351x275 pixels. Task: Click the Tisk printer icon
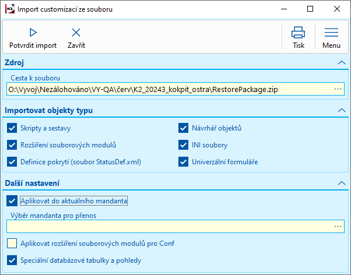pos(298,33)
